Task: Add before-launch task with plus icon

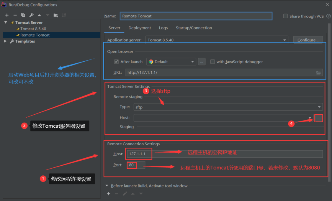Action: (109, 194)
